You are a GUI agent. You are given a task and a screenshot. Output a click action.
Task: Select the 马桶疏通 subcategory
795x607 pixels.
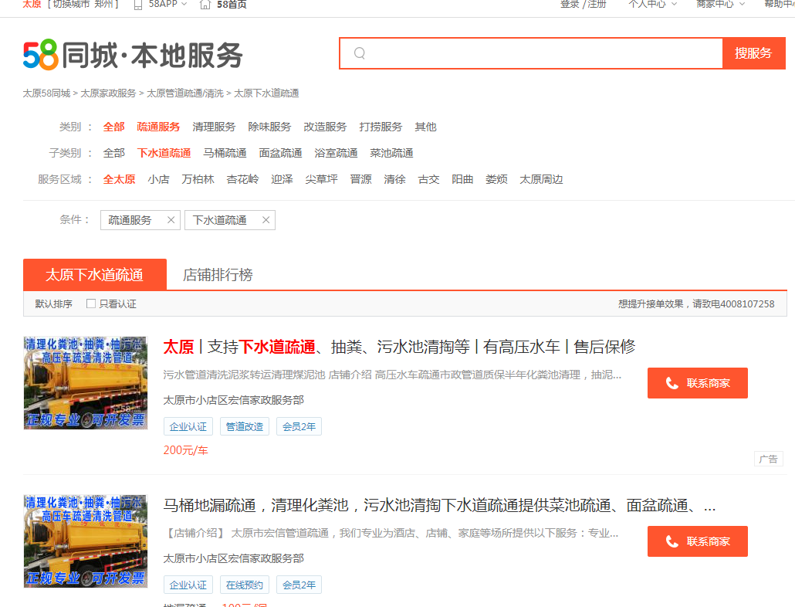tap(225, 153)
